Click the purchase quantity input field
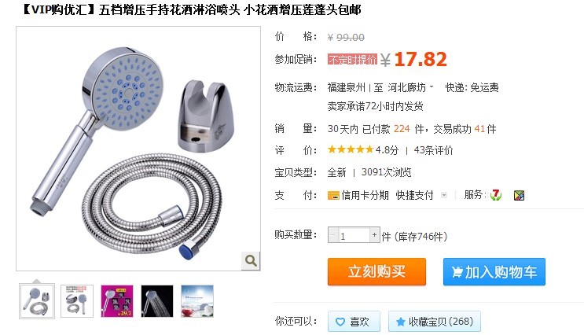Viewport: 584px width, 335px height. pos(354,235)
